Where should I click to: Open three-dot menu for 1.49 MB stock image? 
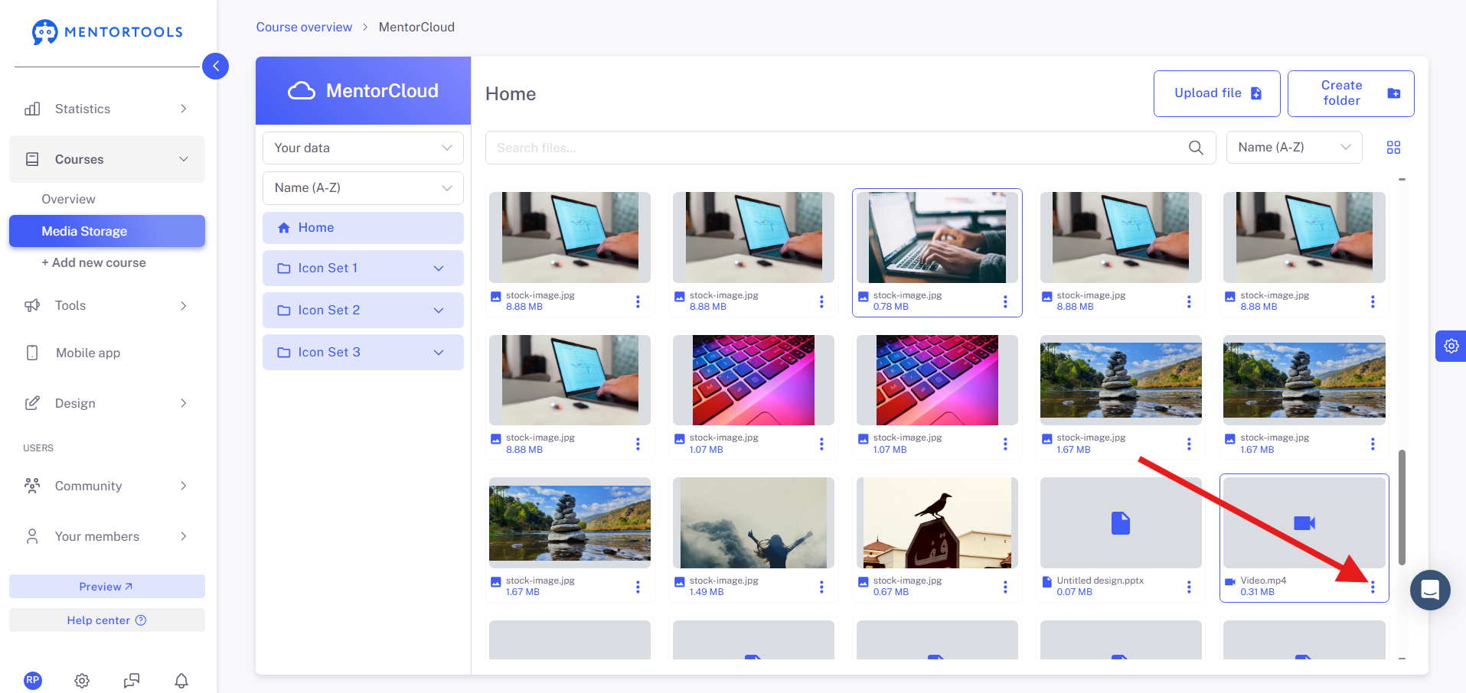point(821,587)
